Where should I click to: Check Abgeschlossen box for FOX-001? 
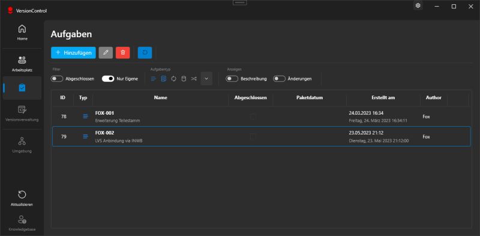coord(253,116)
